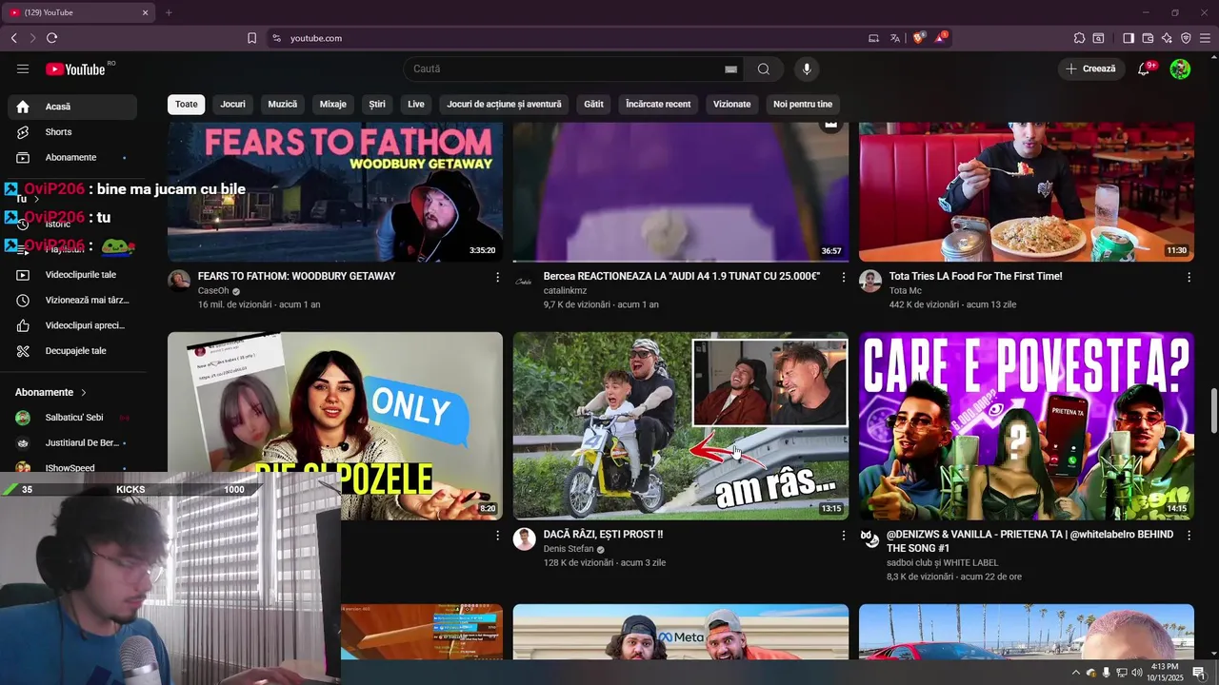Select Încărcate recent chip
This screenshot has height=685, width=1219.
point(658,105)
